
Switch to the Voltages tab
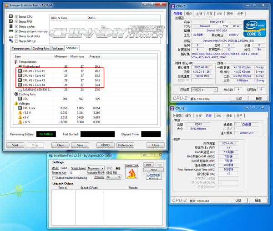[58, 48]
